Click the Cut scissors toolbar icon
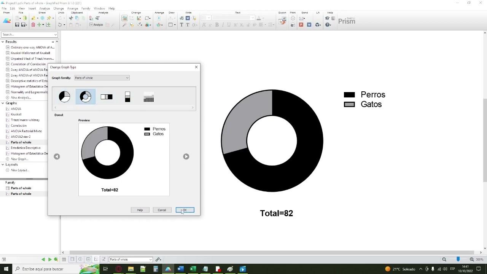The width and height of the screenshot is (487, 274). point(71,18)
